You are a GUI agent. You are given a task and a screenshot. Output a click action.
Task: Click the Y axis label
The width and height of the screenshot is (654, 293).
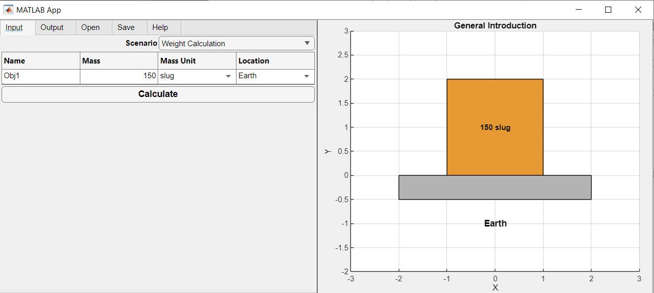[x=328, y=151]
